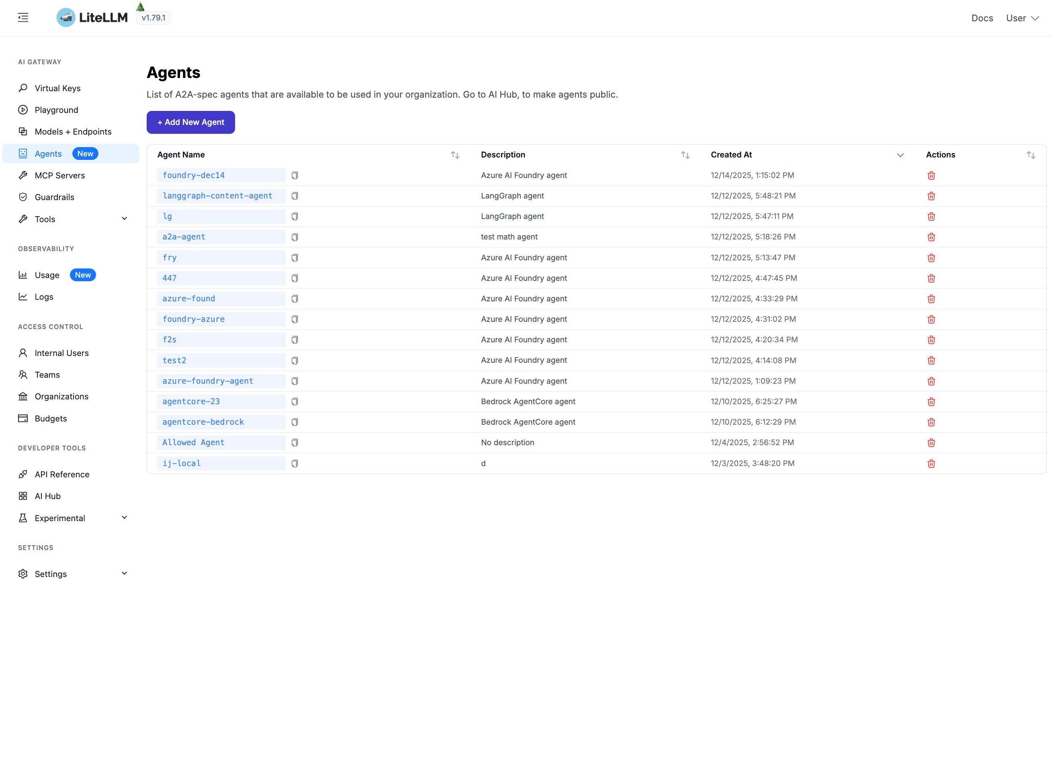Copy the agentcore-bedrock agent name
Image resolution: width=1052 pixels, height=757 pixels.
coord(295,422)
